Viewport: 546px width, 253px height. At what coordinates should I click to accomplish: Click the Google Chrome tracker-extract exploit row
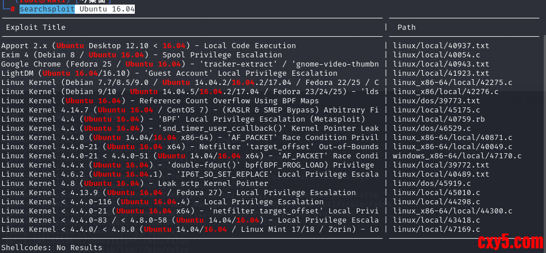tap(190, 64)
